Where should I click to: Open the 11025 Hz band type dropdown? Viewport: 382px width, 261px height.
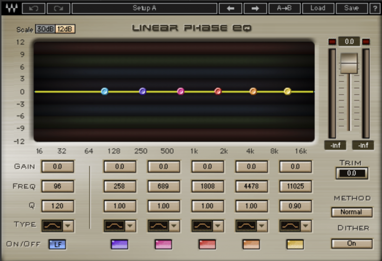pyautogui.click(x=306, y=226)
